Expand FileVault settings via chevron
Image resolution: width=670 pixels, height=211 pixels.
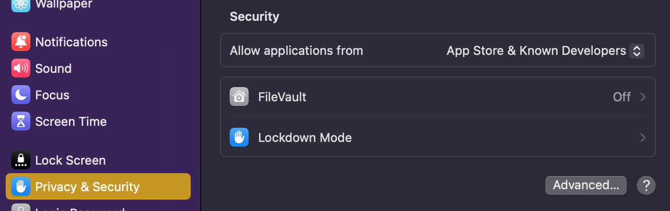pyautogui.click(x=643, y=97)
